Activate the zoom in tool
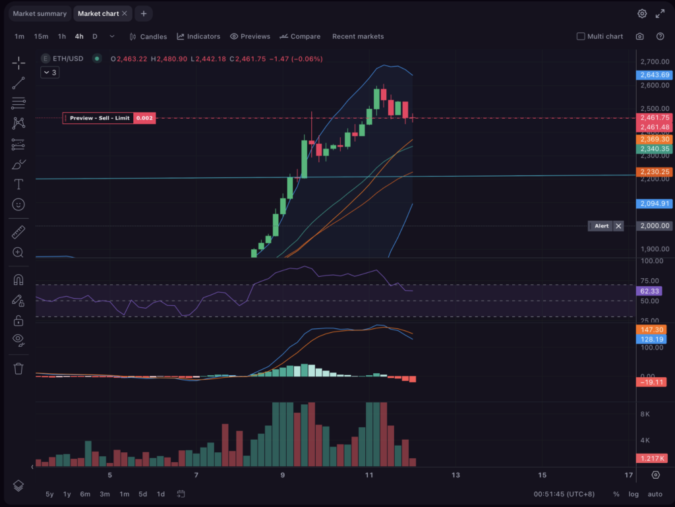This screenshot has height=507, width=675. tap(18, 253)
